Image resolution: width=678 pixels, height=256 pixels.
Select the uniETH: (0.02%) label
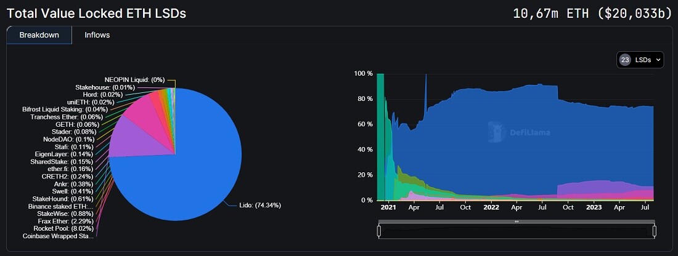pyautogui.click(x=91, y=102)
